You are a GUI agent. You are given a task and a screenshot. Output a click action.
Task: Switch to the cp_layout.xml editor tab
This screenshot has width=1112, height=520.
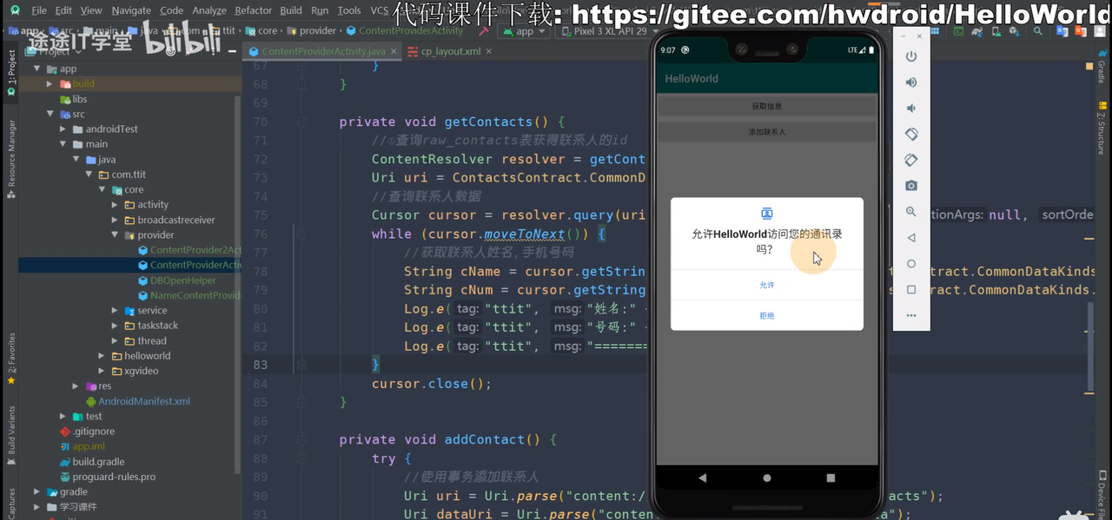450,51
